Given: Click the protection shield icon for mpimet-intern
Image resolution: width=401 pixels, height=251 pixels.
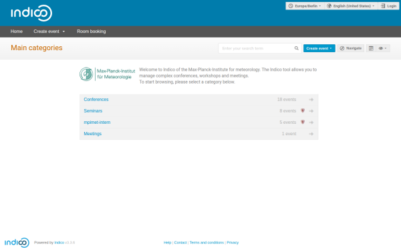Looking at the screenshot, I should 303,122.
